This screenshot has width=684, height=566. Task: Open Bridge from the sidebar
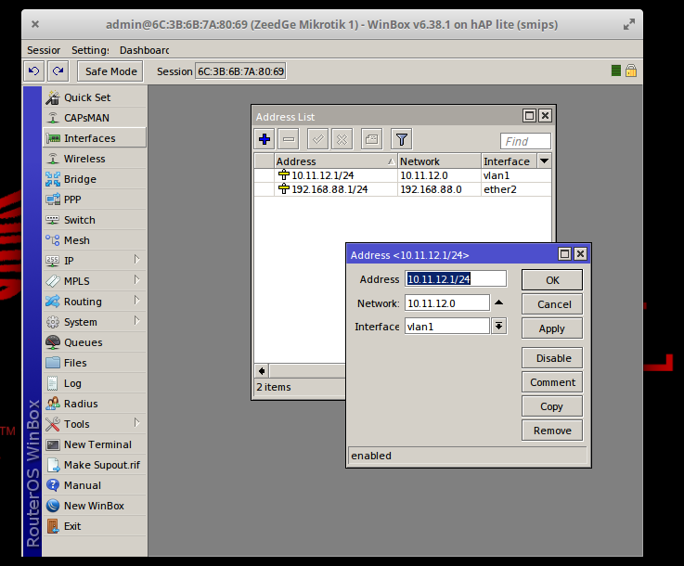95,179
